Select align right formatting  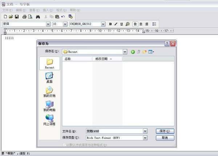pos(146,24)
